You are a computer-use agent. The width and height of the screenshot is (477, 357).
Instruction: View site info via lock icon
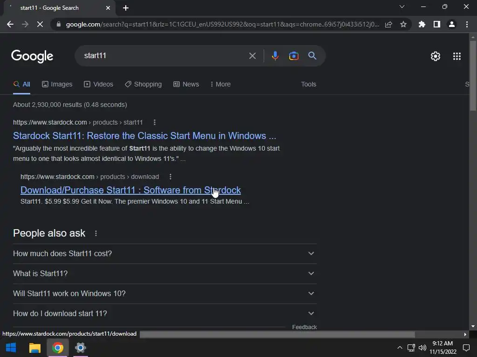pyautogui.click(x=59, y=24)
